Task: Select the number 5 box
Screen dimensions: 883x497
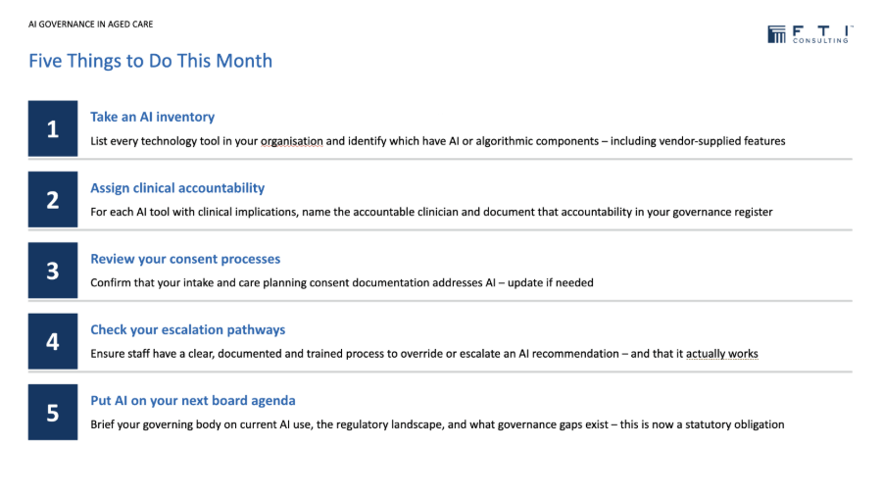Action: coord(53,413)
